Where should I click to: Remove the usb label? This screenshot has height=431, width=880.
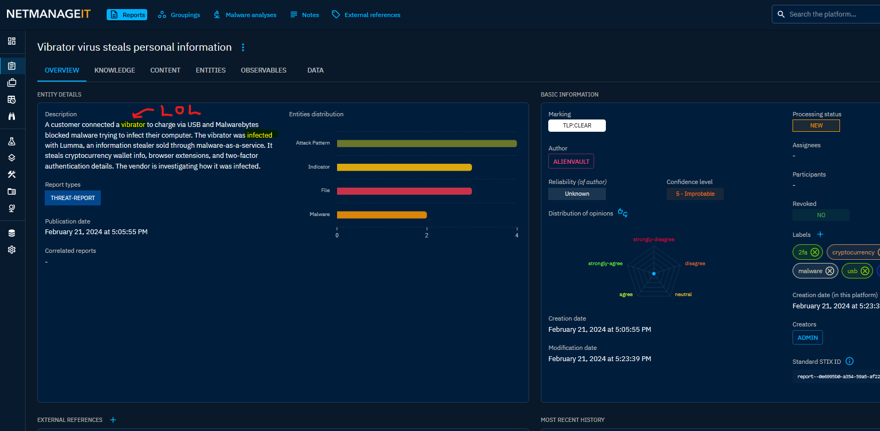click(865, 271)
